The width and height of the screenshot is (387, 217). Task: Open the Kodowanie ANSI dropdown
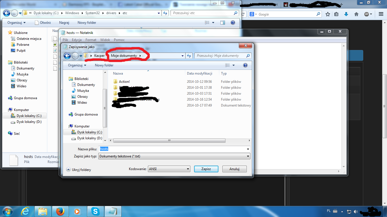click(x=188, y=169)
